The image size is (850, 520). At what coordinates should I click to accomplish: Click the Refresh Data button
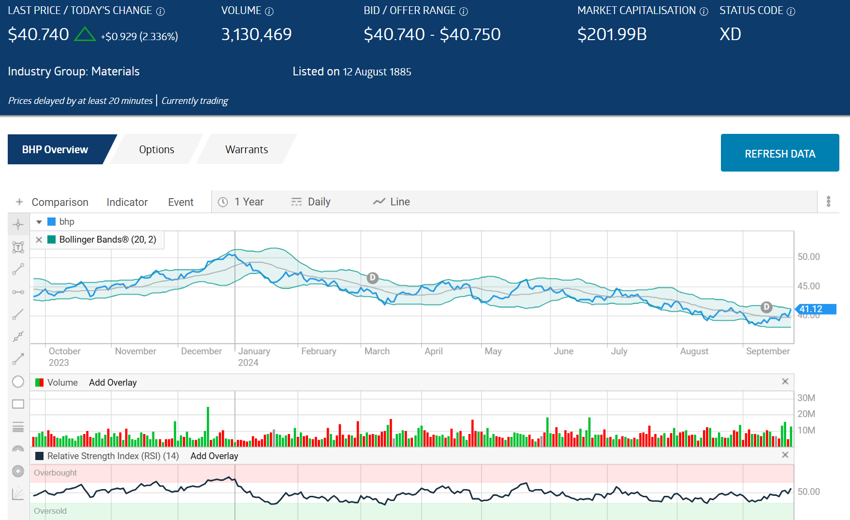tap(780, 153)
